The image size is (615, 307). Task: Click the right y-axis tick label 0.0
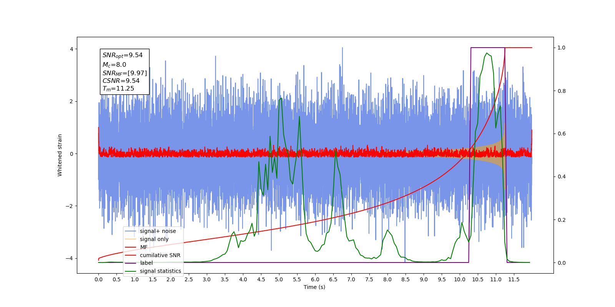562,263
